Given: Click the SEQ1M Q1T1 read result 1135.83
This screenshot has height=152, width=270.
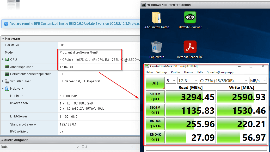Looking at the screenshot, I should coord(191,110).
